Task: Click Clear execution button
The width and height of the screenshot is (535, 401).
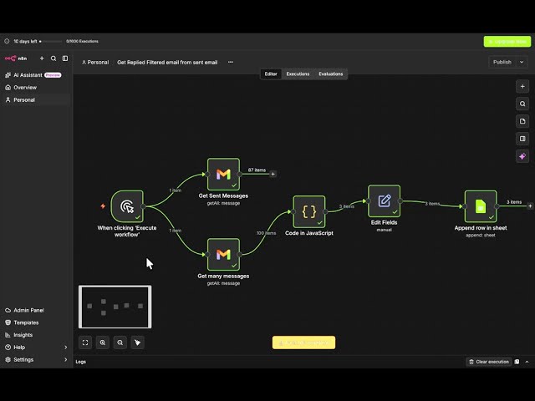Action: click(488, 362)
